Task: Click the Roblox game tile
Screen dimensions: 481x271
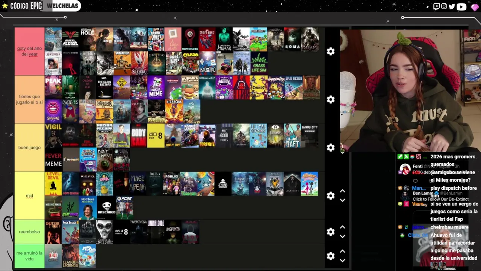Action: [171, 184]
